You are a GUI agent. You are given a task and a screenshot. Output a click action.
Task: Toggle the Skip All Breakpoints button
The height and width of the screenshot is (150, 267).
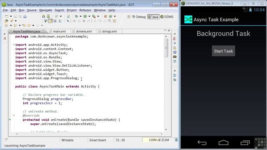pyautogui.click(x=68, y=21)
